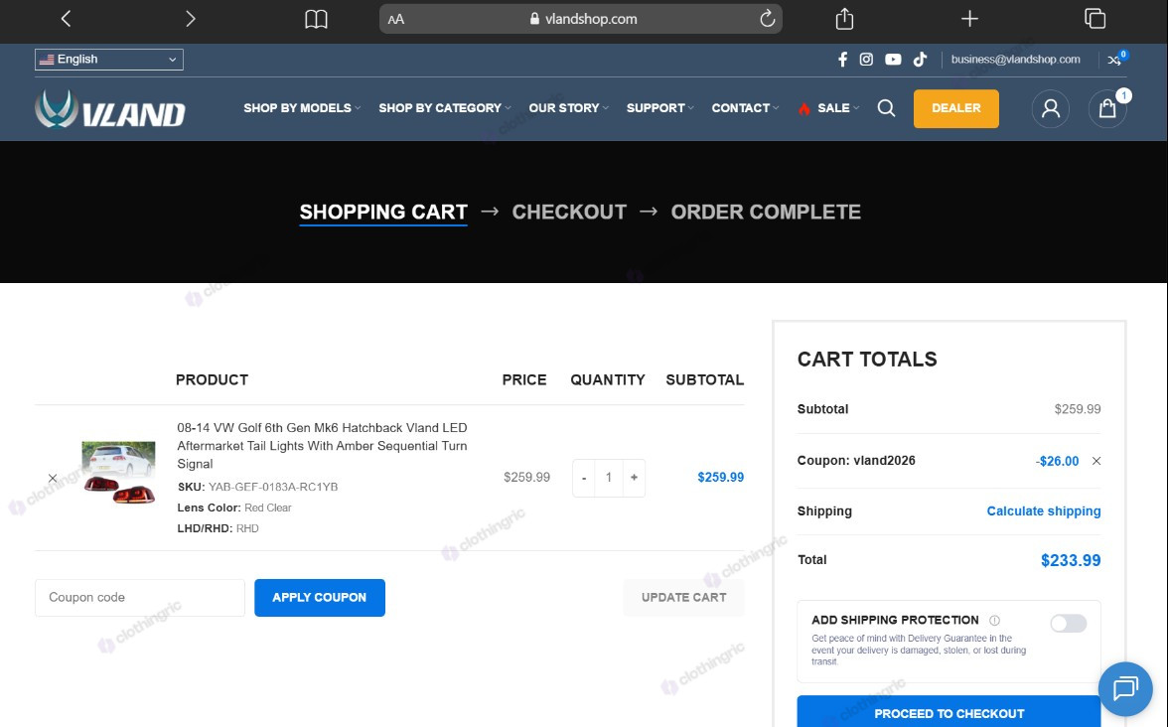The image size is (1168, 727).
Task: Click the shipping protection info icon
Action: 994,621
